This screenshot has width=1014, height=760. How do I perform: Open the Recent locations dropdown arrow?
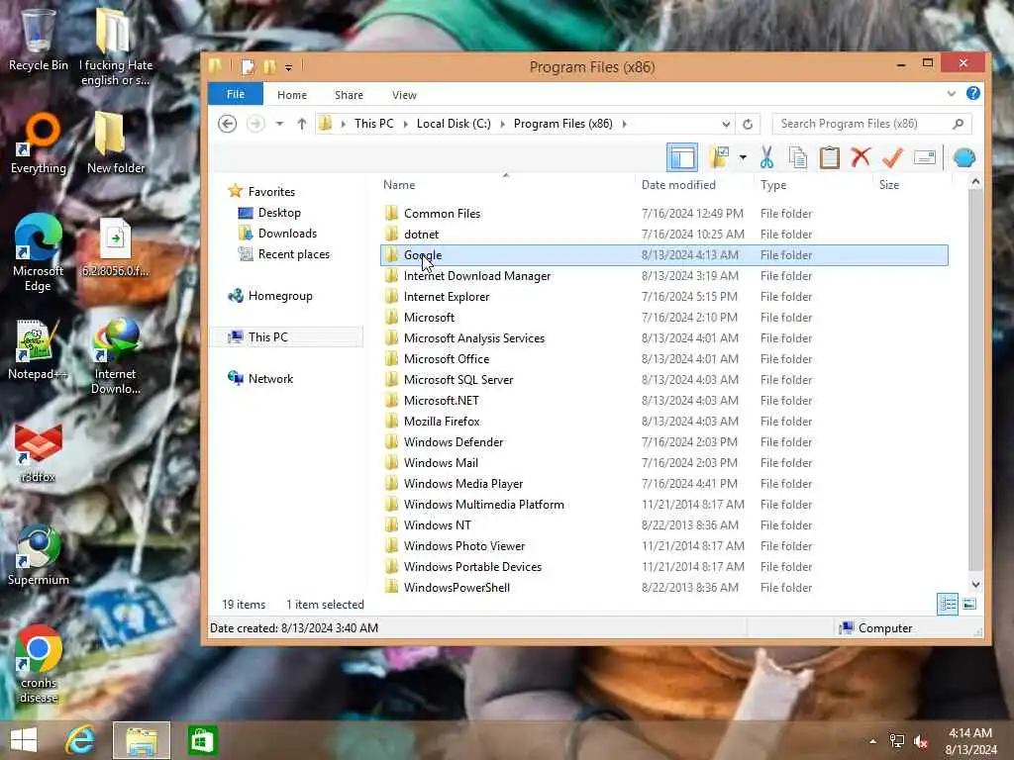(x=279, y=124)
